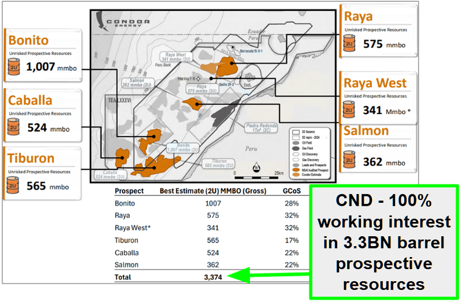The image size is (462, 302).
Task: Click the Raya card title at top right
Action: coord(358,17)
